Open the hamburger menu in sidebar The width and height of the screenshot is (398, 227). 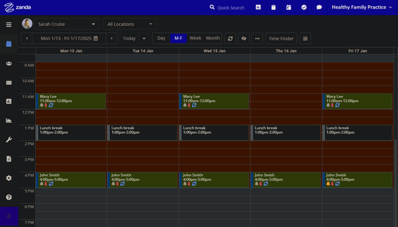[x=9, y=25]
